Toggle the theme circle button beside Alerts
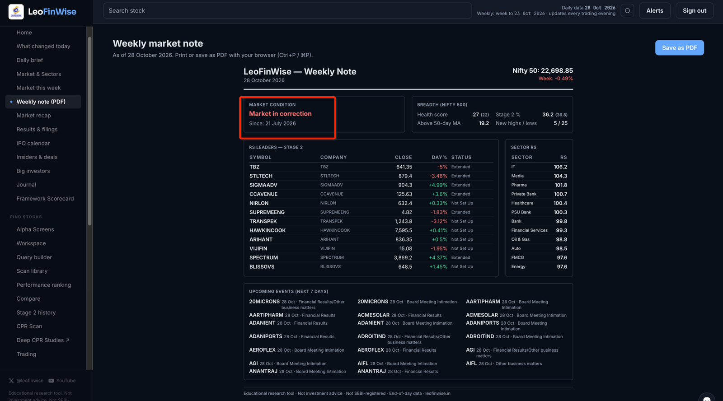 coord(627,11)
